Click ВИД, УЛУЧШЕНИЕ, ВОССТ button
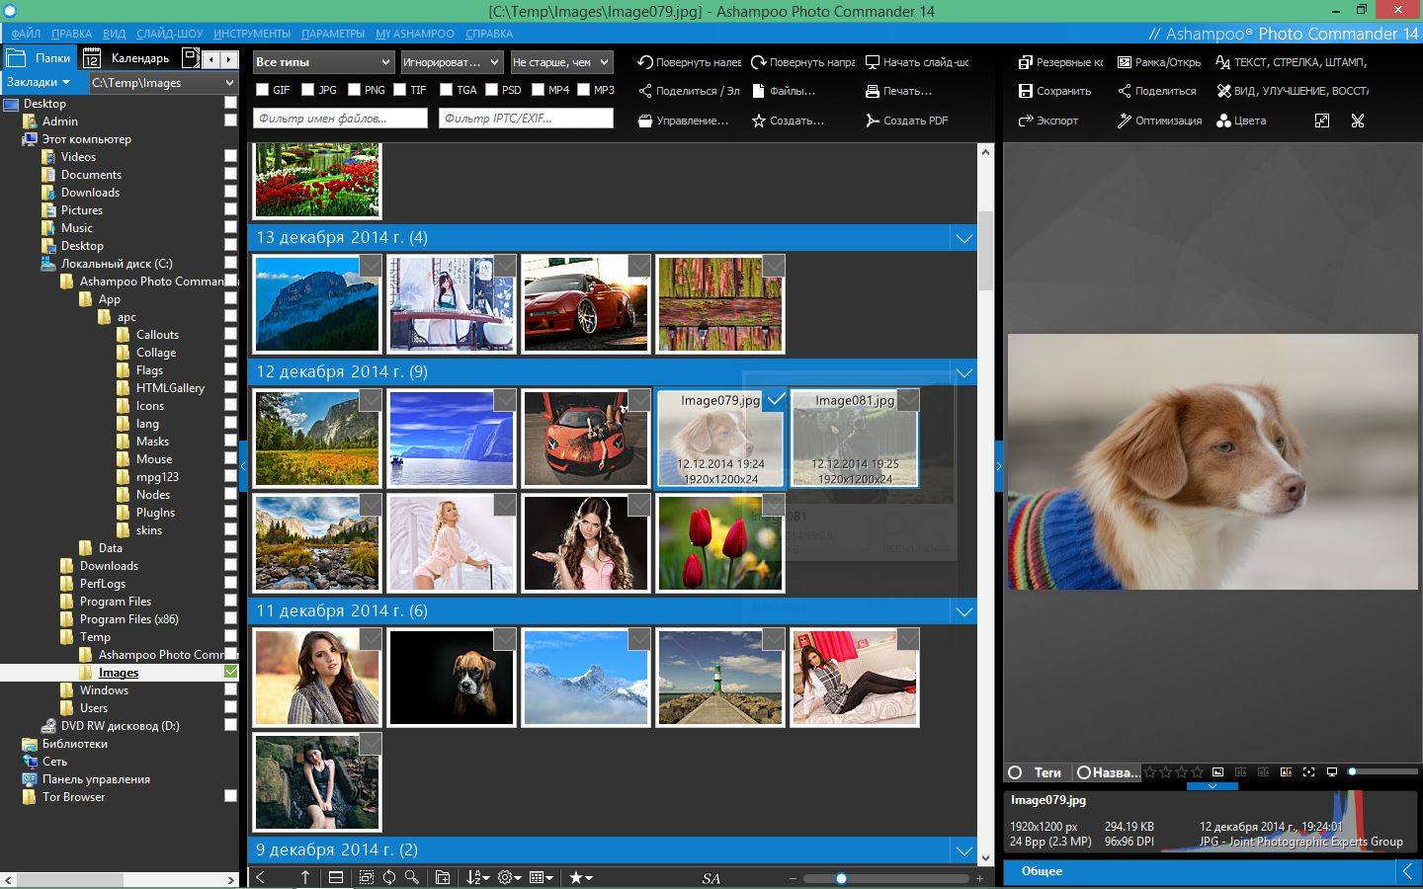The width and height of the screenshot is (1423, 889). (1292, 91)
